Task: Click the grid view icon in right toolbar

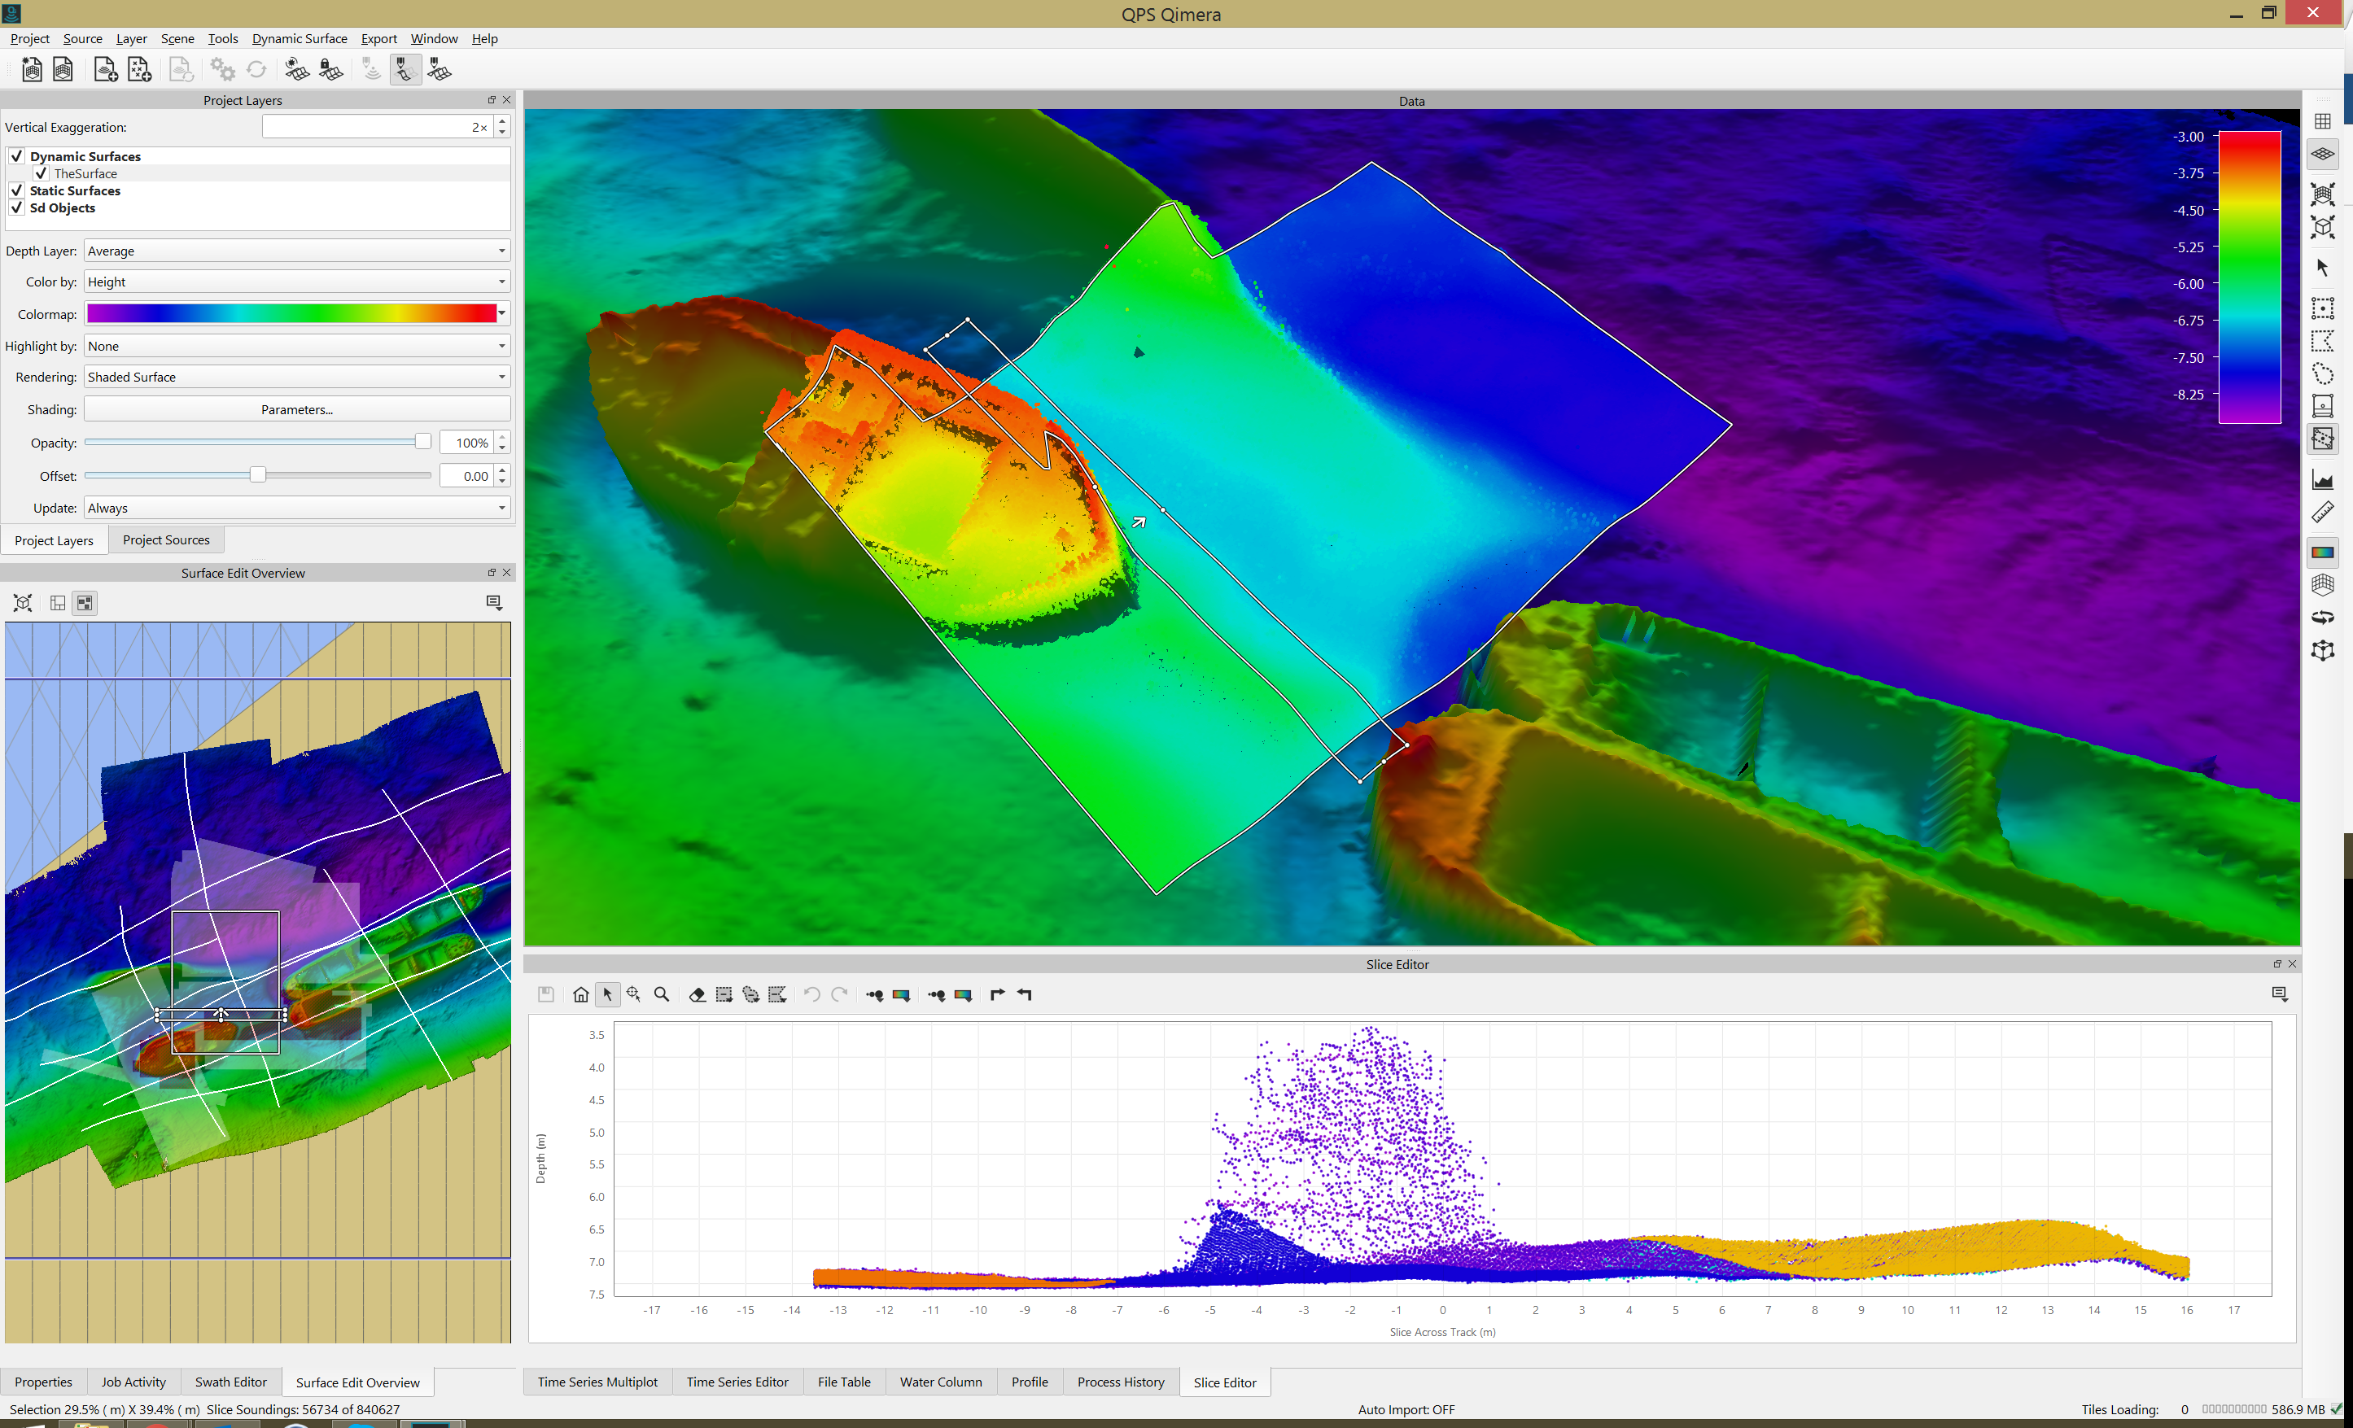Action: pos(2322,121)
